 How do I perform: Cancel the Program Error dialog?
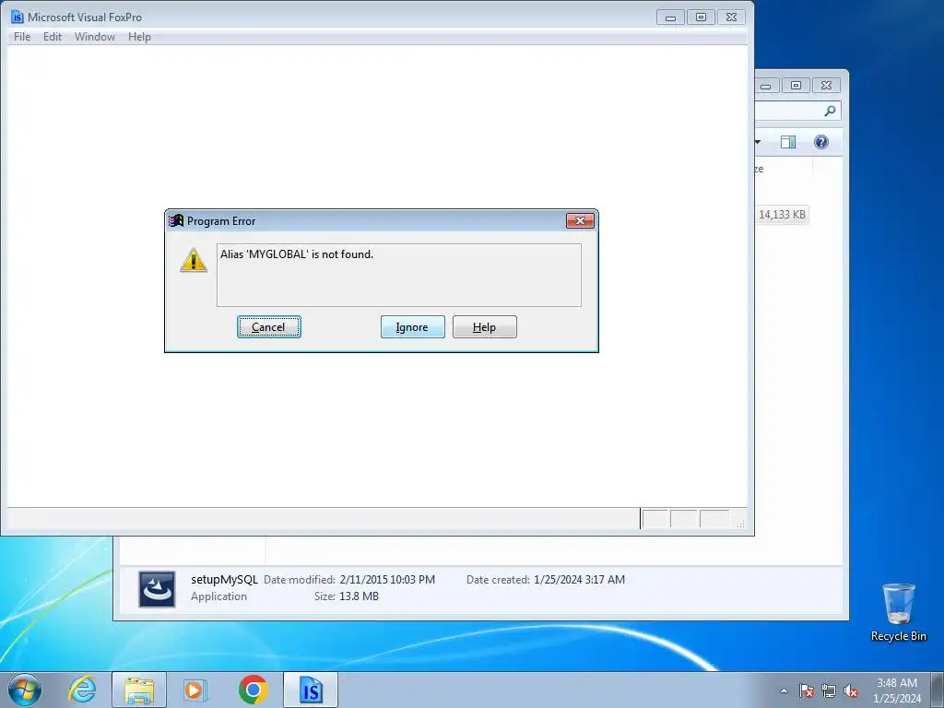click(268, 327)
